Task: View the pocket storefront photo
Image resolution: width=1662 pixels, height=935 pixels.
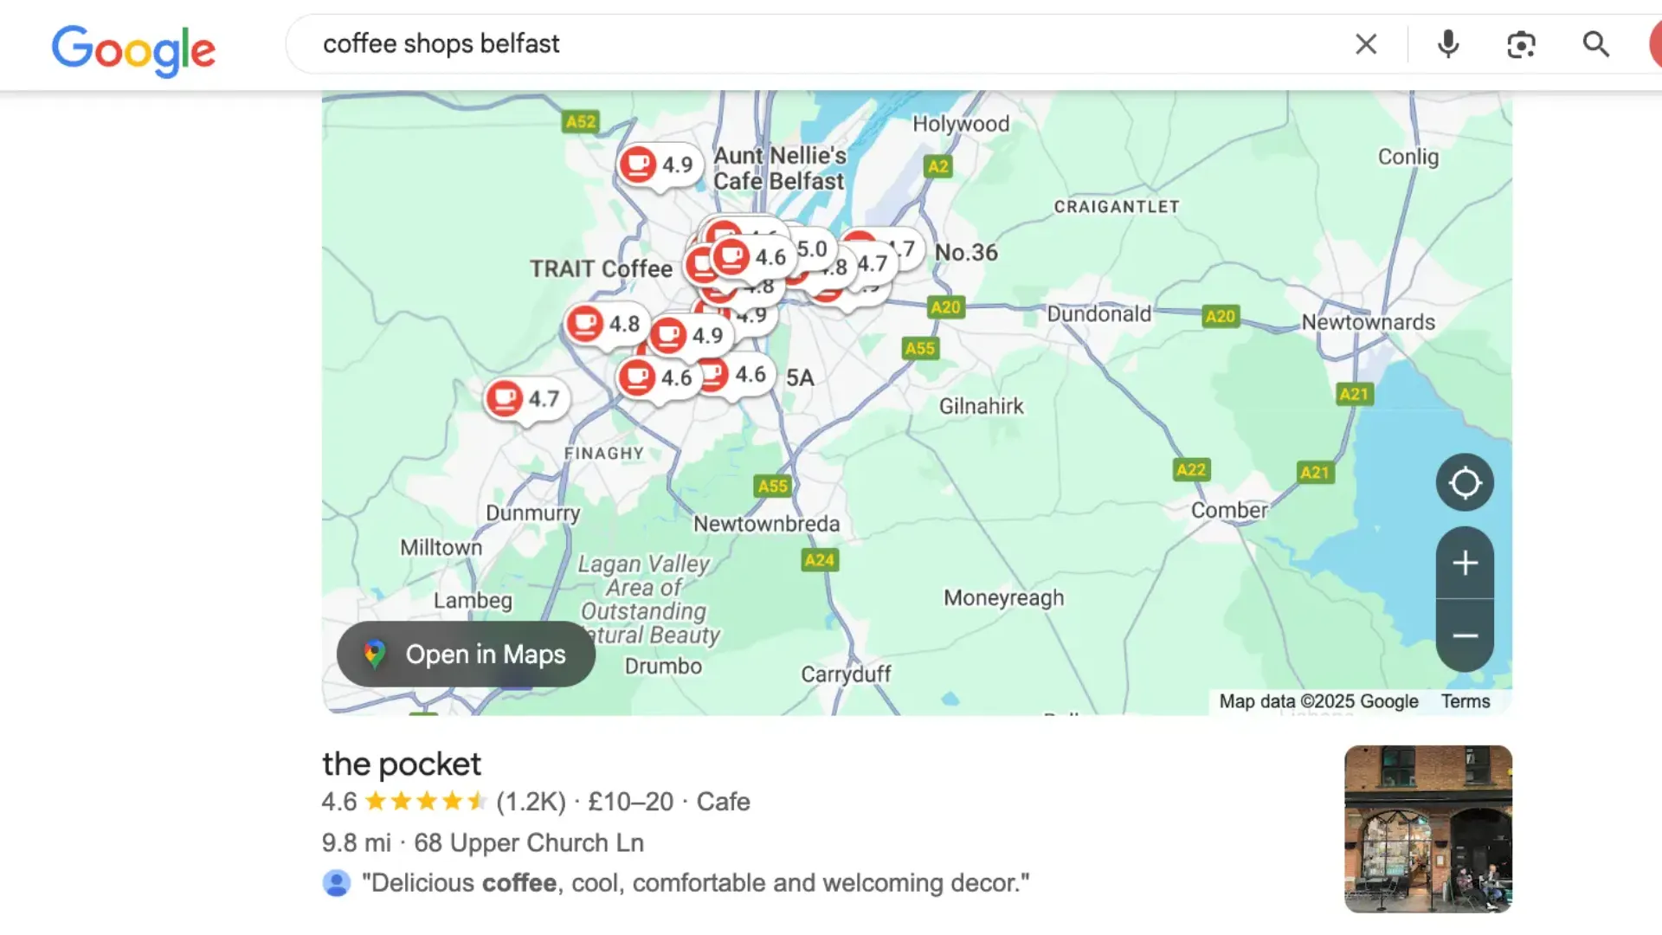Action: [x=1427, y=829]
